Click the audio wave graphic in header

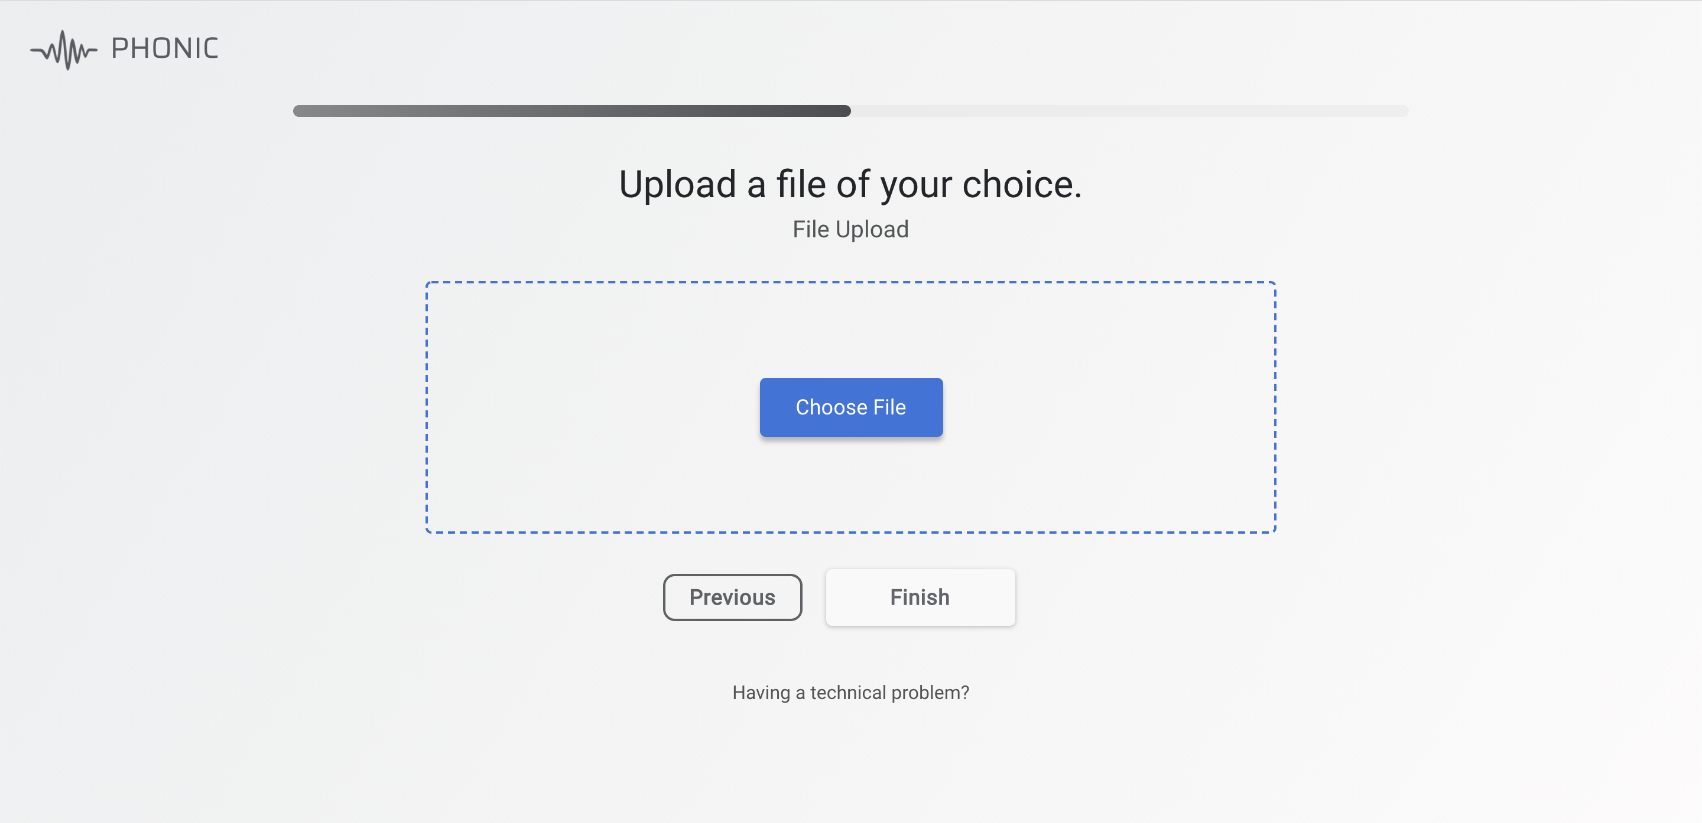[x=64, y=50]
